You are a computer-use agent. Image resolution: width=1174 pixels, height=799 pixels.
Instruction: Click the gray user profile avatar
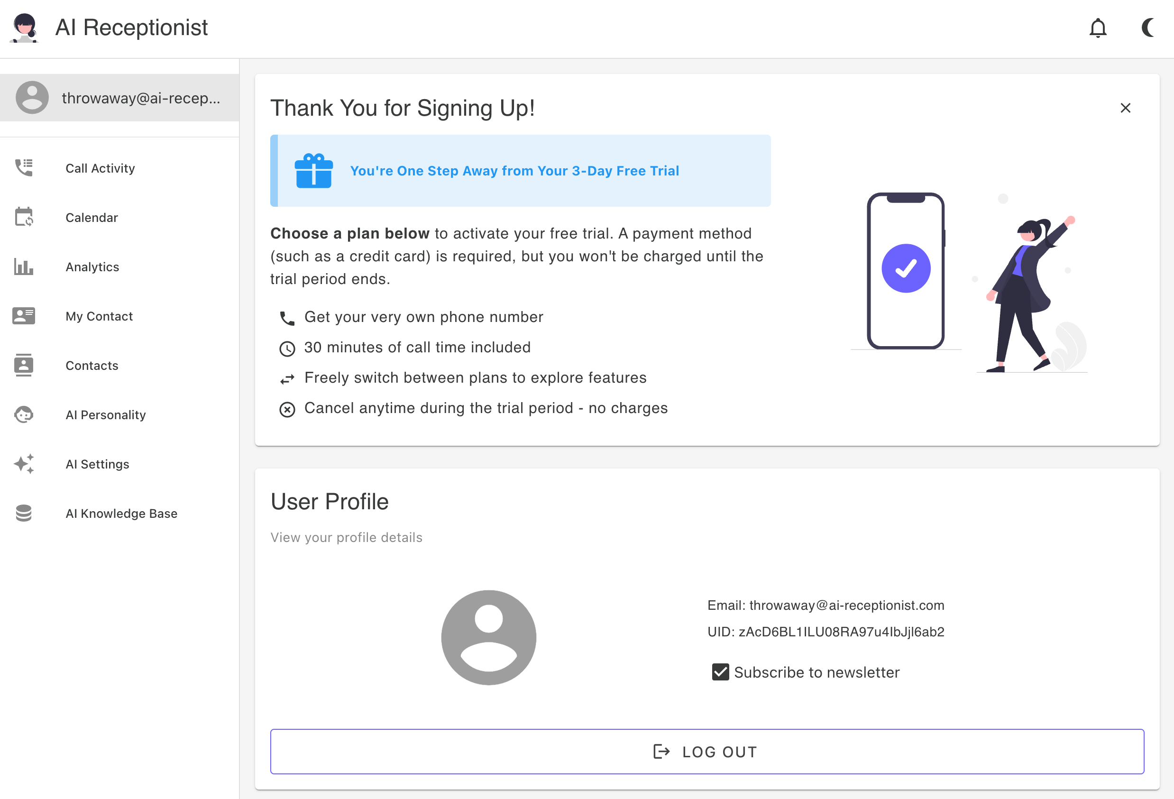pos(488,638)
